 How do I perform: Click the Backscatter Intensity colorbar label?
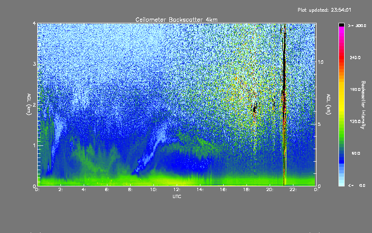(x=363, y=105)
